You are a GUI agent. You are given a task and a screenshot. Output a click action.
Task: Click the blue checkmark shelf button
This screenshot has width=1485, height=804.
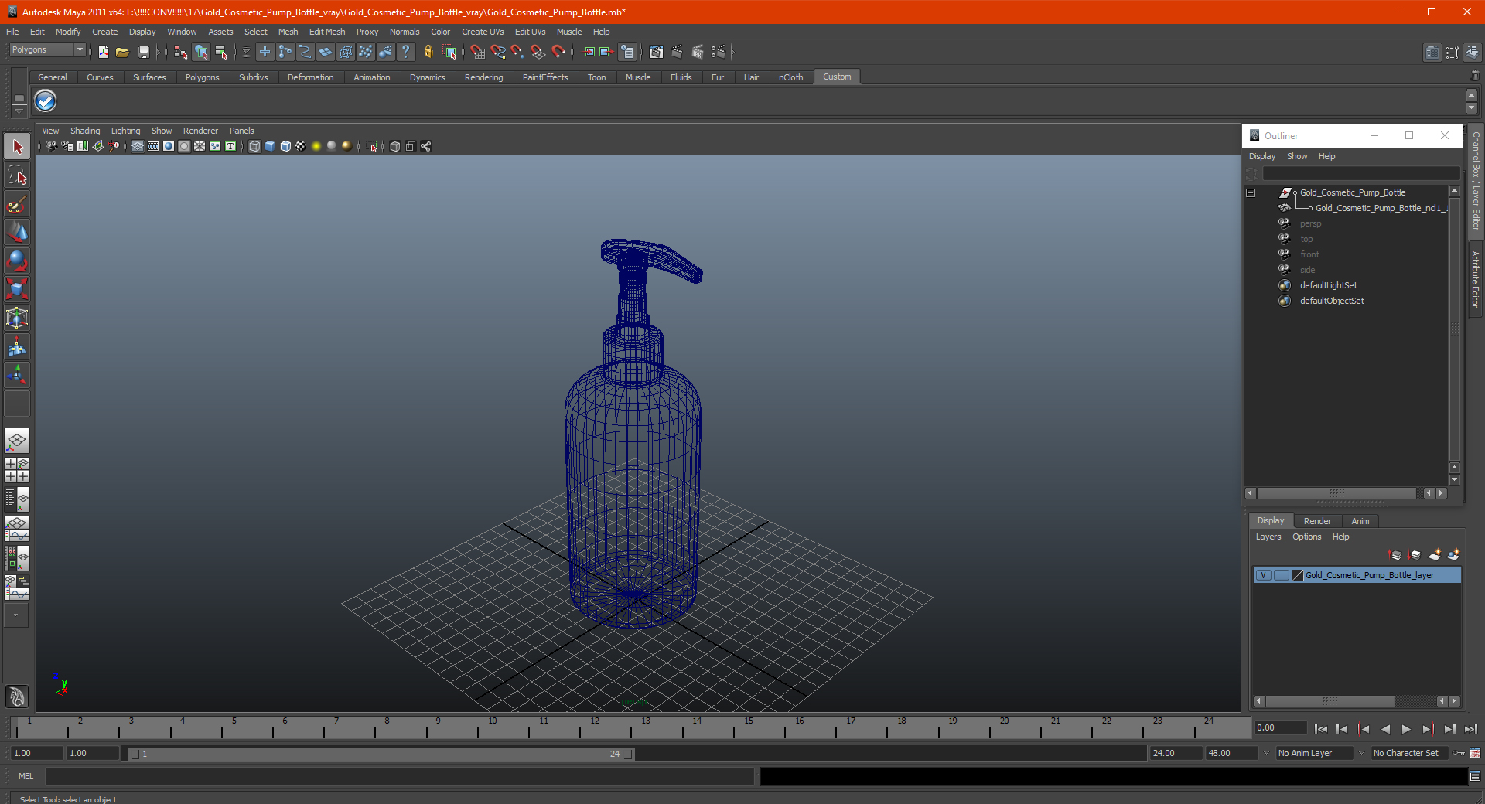click(46, 101)
